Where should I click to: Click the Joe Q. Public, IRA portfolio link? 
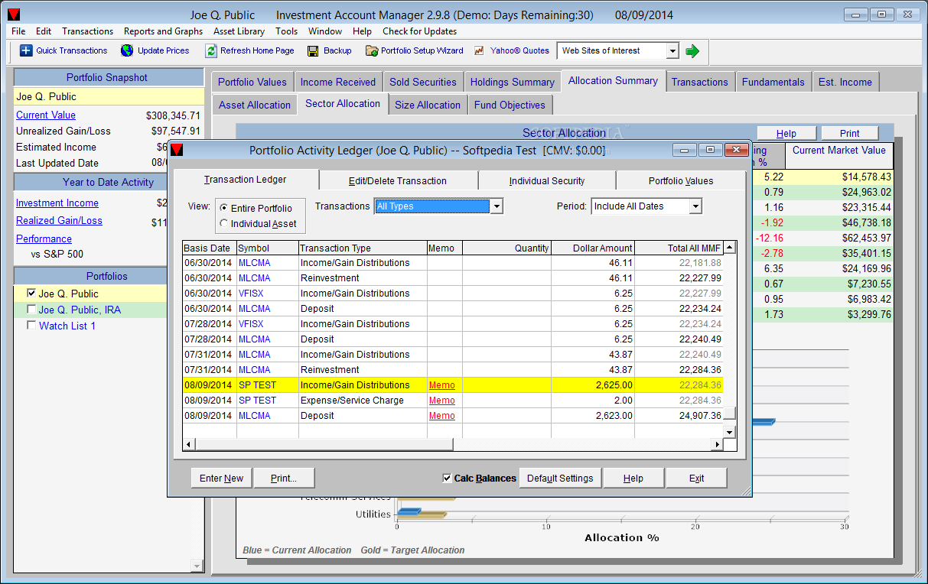point(80,310)
